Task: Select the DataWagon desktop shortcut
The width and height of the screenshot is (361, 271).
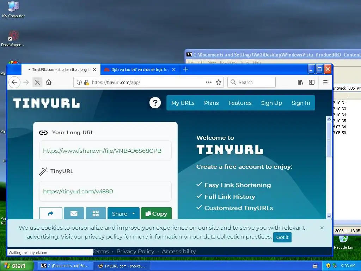Action: 13,39
